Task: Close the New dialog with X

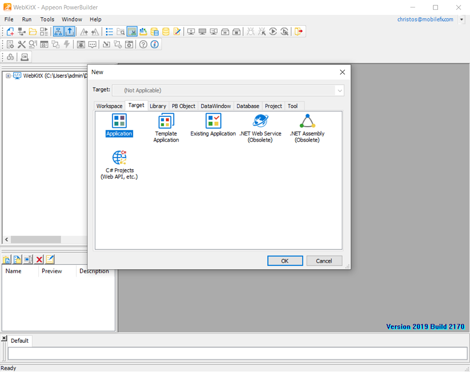Action: coord(342,72)
